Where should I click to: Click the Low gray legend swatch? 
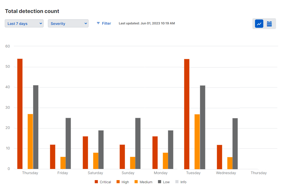[x=160, y=182]
